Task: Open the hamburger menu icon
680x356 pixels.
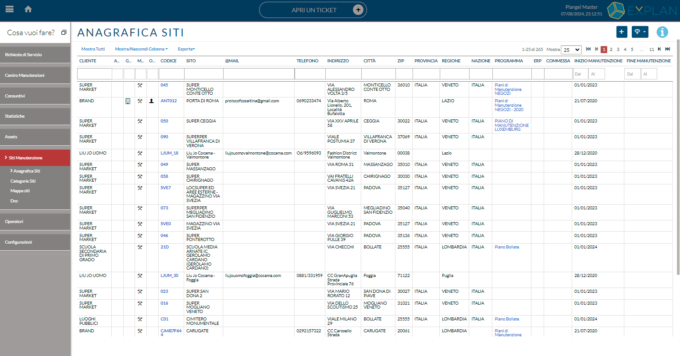Action: point(9,9)
